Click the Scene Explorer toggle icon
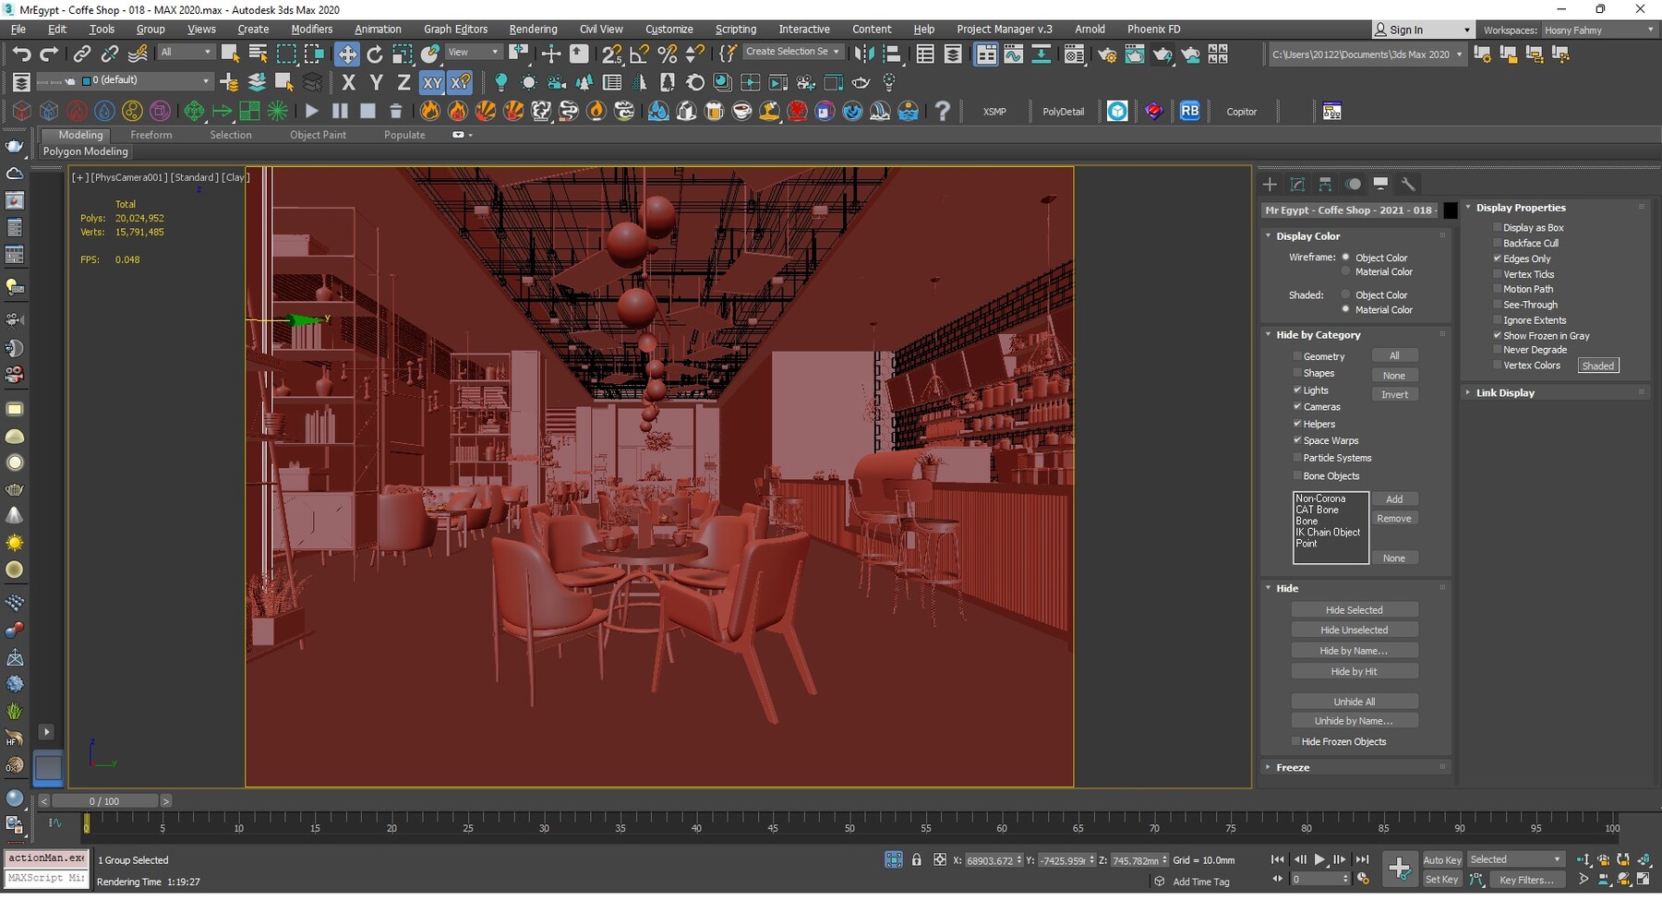Image resolution: width=1662 pixels, height=900 pixels. pyautogui.click(x=926, y=54)
